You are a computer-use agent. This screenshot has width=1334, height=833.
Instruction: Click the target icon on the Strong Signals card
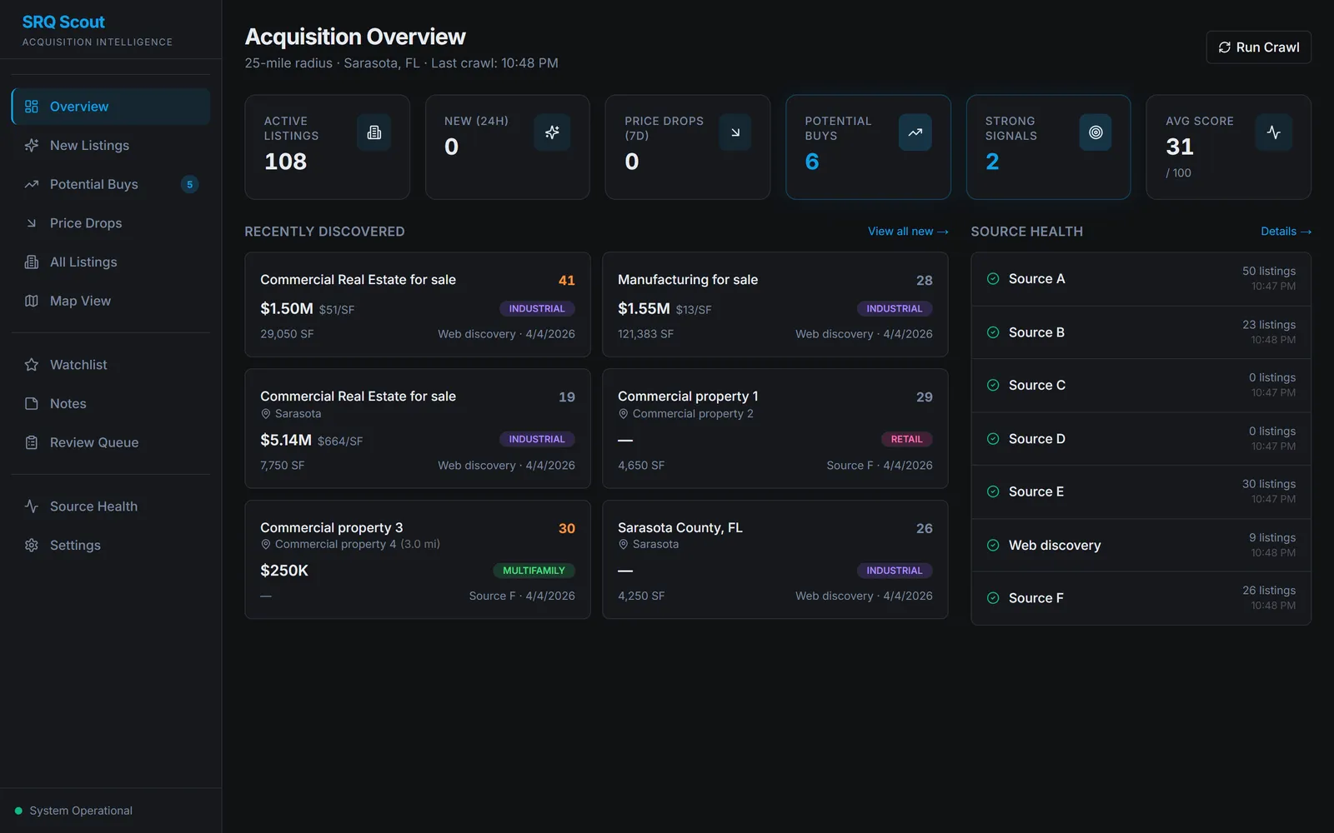pyautogui.click(x=1096, y=132)
